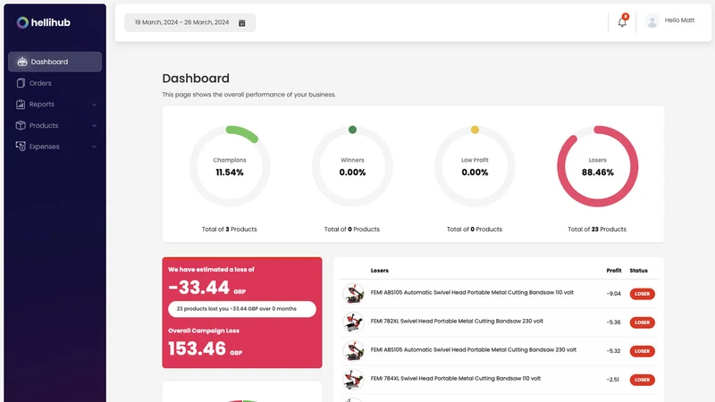The width and height of the screenshot is (715, 402).
Task: Click the '23 products lost you' pill
Action: pos(241,309)
